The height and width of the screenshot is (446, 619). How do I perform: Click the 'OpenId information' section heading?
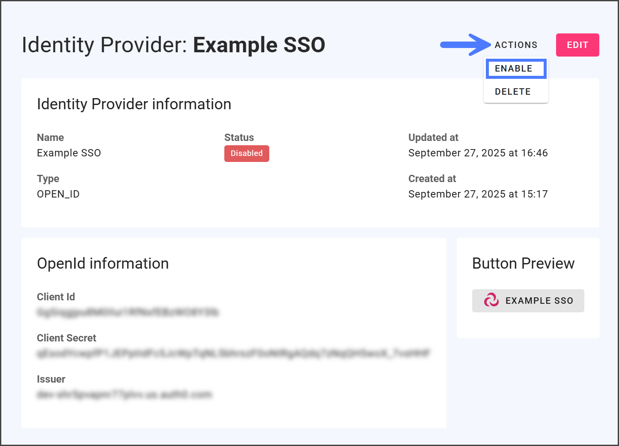[103, 263]
